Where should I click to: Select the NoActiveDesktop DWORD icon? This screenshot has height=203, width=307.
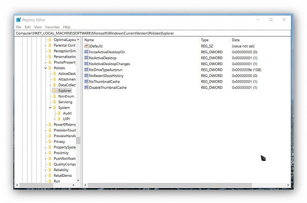click(x=86, y=58)
